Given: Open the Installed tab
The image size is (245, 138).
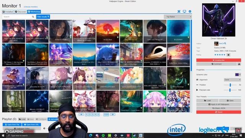Looking at the screenshot, I should point(8,12).
